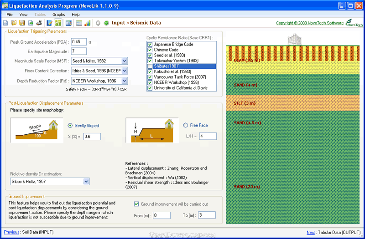The height and width of the screenshot is (239, 365).
Task: Click the CLAY layer in the soil profile
Action: point(293,60)
